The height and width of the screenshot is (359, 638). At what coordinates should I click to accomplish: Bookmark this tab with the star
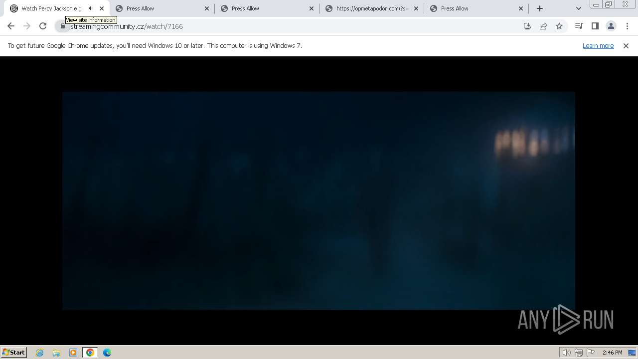(x=559, y=26)
